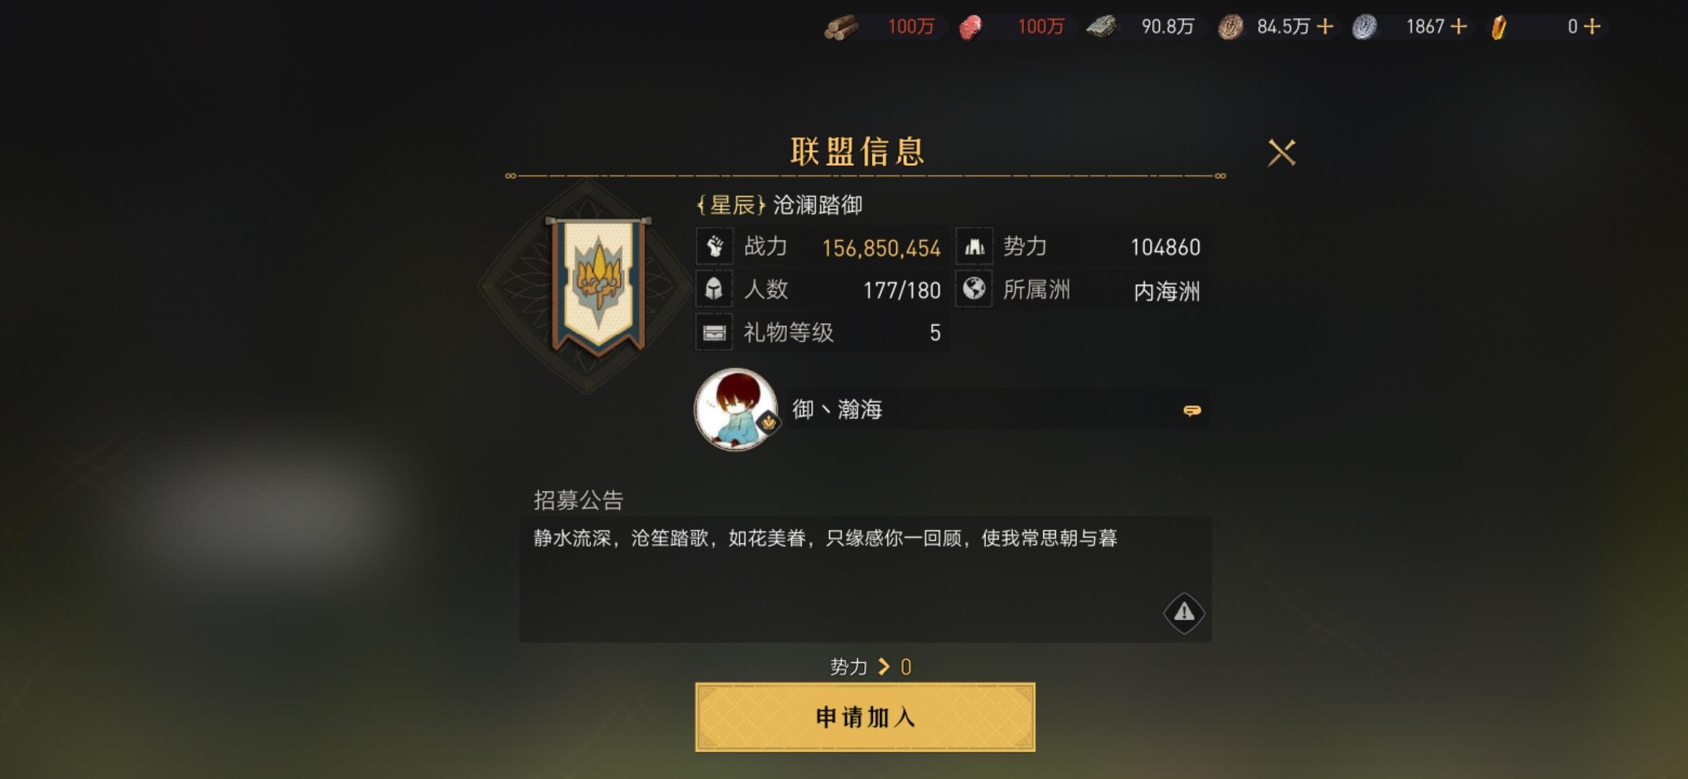This screenshot has width=1688, height=779.
Task: Add amber crystals with plus button
Action: (1592, 27)
